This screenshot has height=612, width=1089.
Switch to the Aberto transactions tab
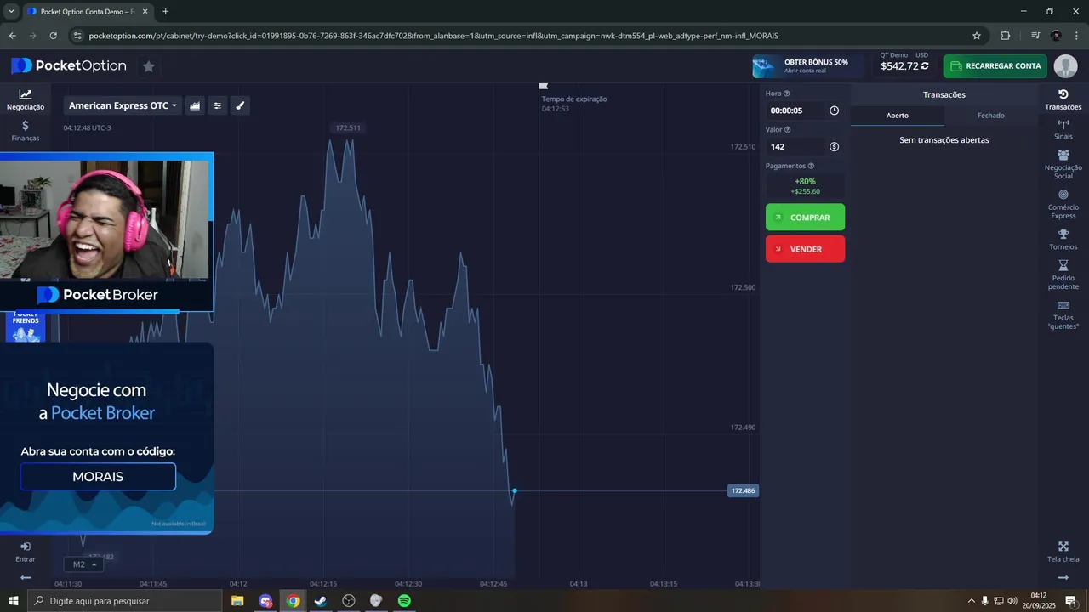coord(898,115)
